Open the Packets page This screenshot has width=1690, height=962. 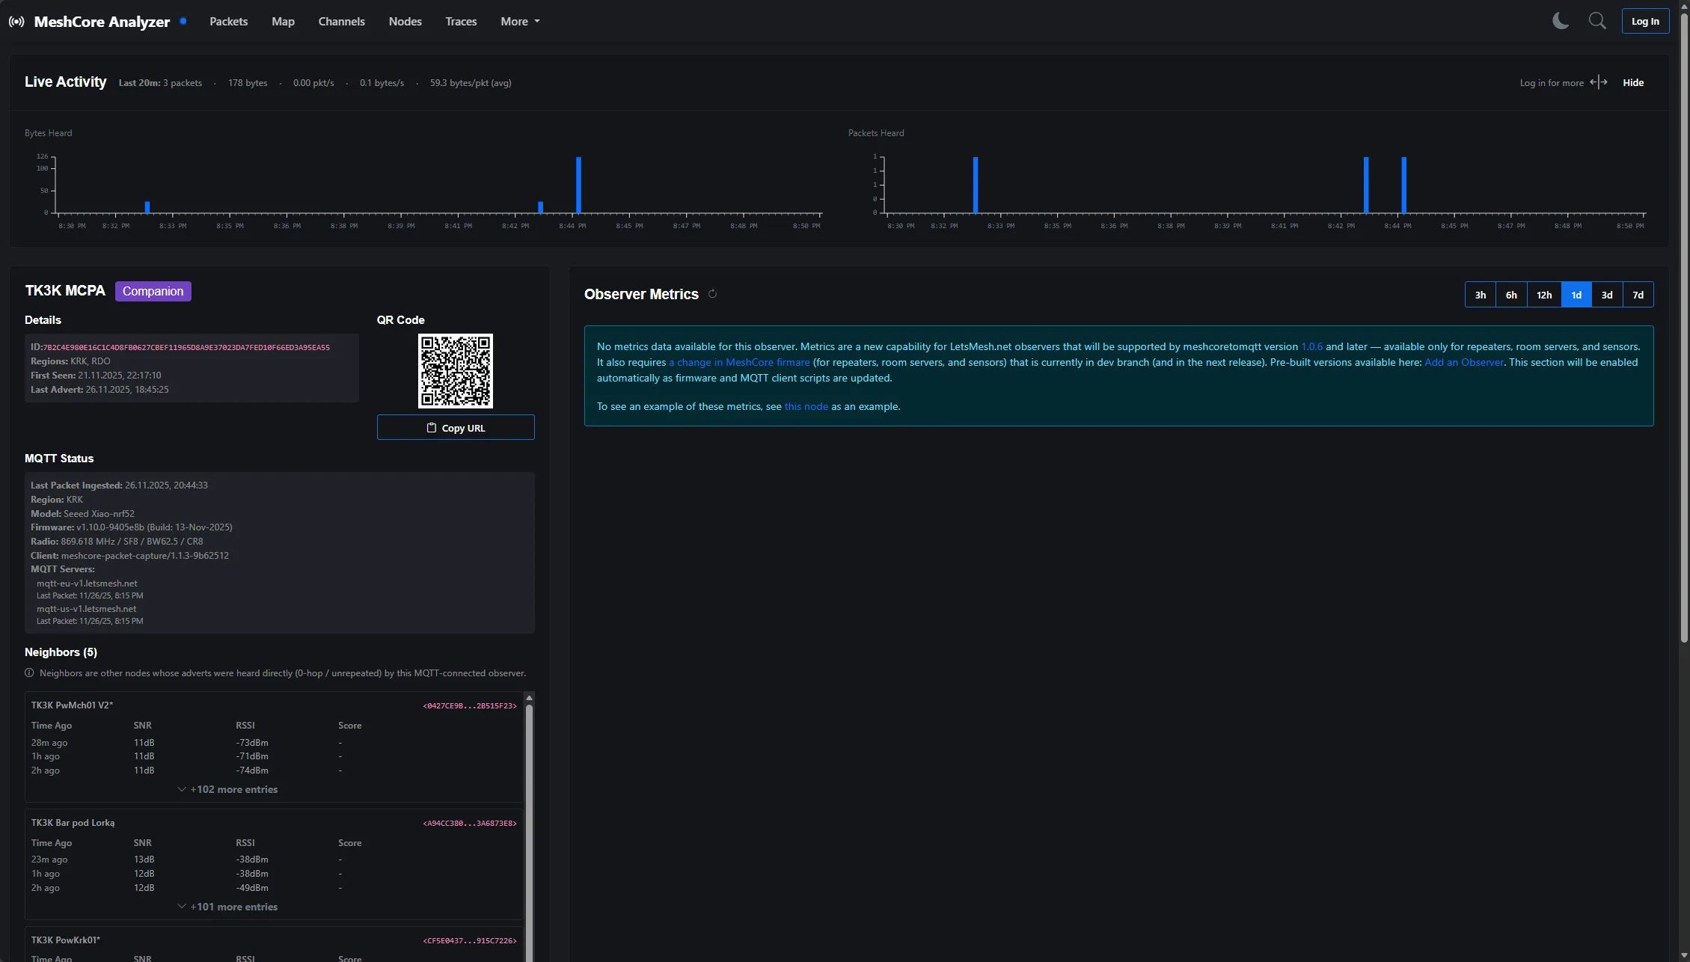[x=228, y=22]
